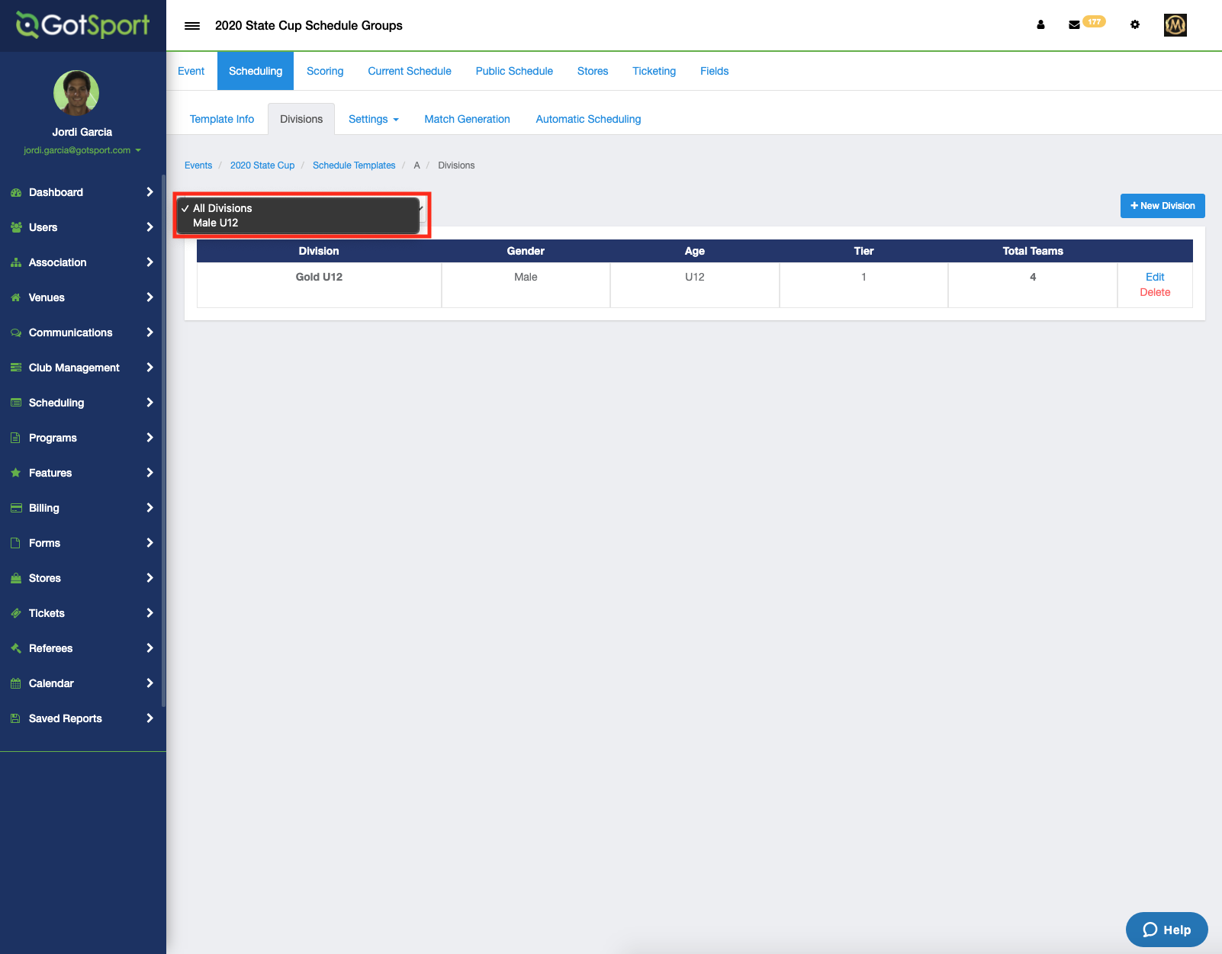Screen dimensions: 1222x954
Task: Open the Settings dropdown in the schedule toolbar
Action: pos(373,119)
